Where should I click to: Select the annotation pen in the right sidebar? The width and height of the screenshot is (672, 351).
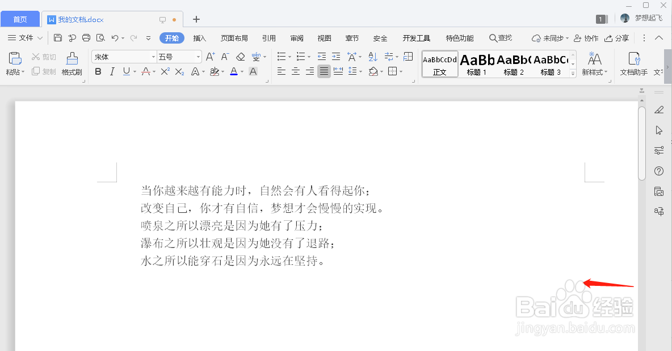coord(659,109)
